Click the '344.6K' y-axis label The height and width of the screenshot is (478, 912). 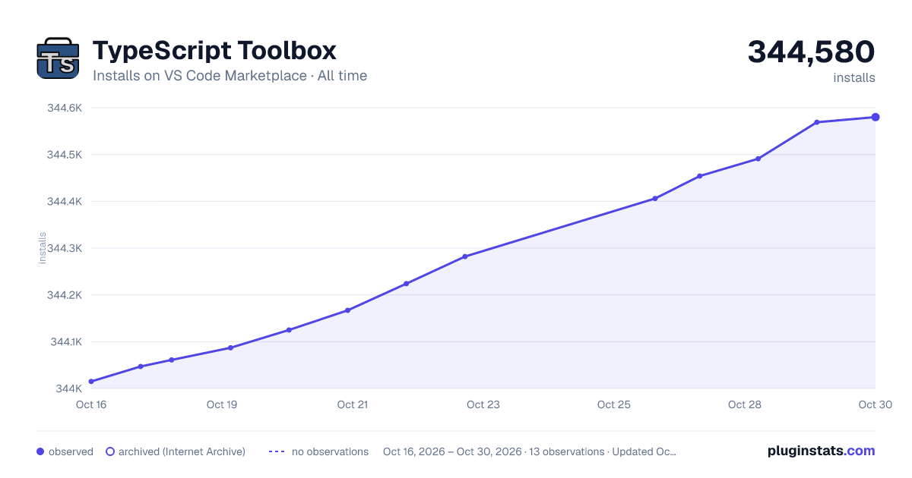click(x=65, y=108)
